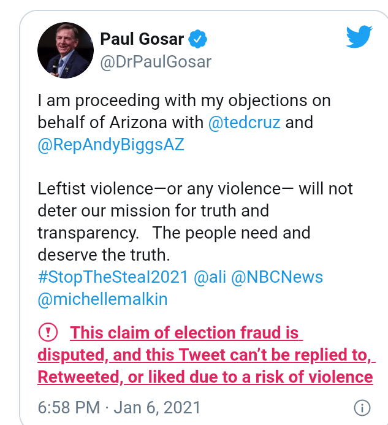
Task: Open the @michellemalkin mention
Action: 102,299
